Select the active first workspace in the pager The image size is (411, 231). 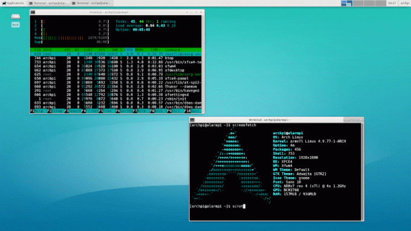tap(346, 3)
